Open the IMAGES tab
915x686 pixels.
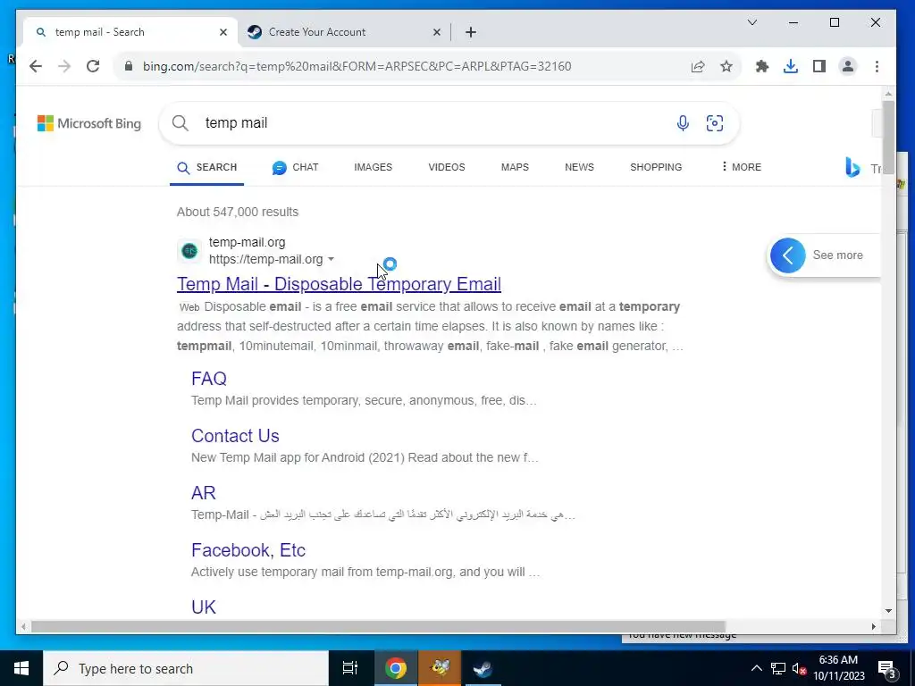[x=373, y=167]
